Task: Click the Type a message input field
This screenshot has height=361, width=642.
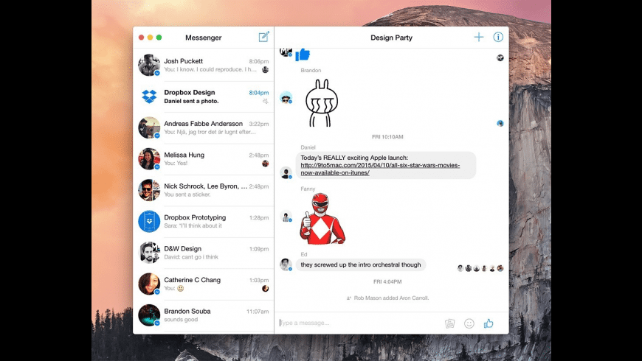Action: tap(360, 323)
